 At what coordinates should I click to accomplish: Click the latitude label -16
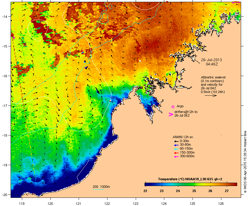click(5, 76)
